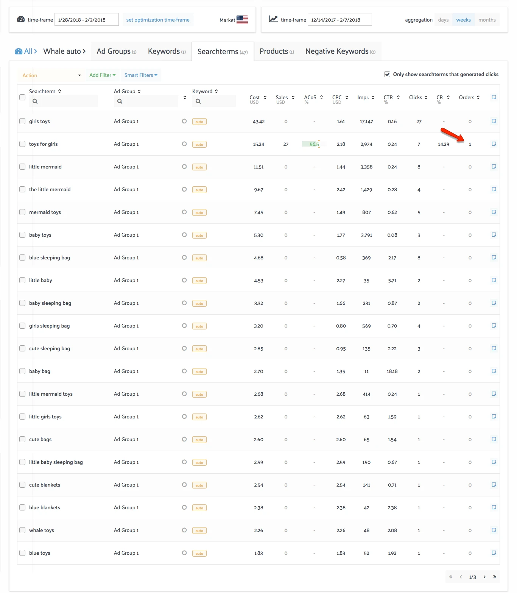Click the circle status icon in baby toys row
This screenshot has width=517, height=593.
[x=184, y=235]
